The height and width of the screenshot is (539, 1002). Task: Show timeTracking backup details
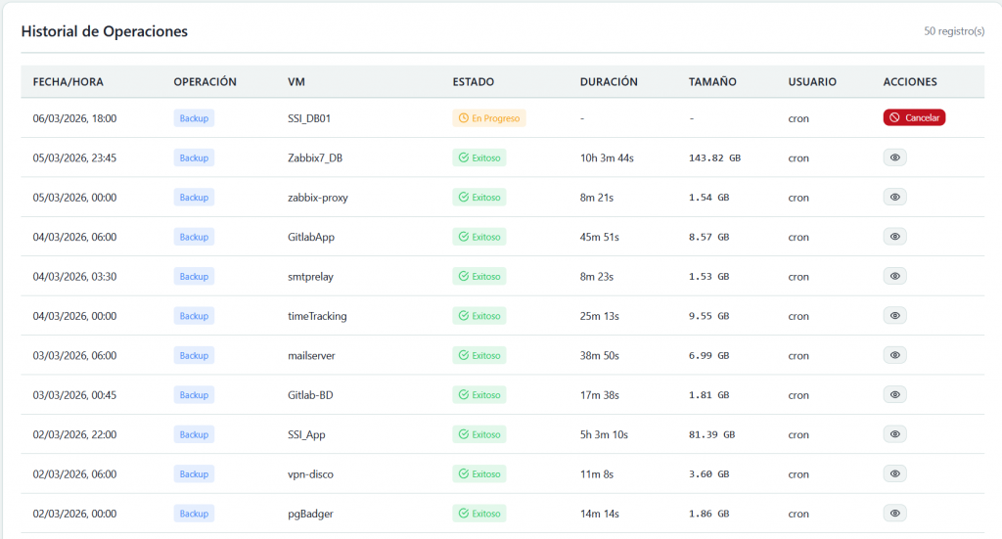click(x=894, y=316)
